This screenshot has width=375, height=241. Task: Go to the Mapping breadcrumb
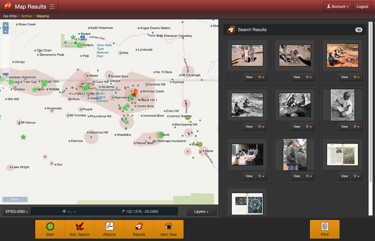coord(43,16)
